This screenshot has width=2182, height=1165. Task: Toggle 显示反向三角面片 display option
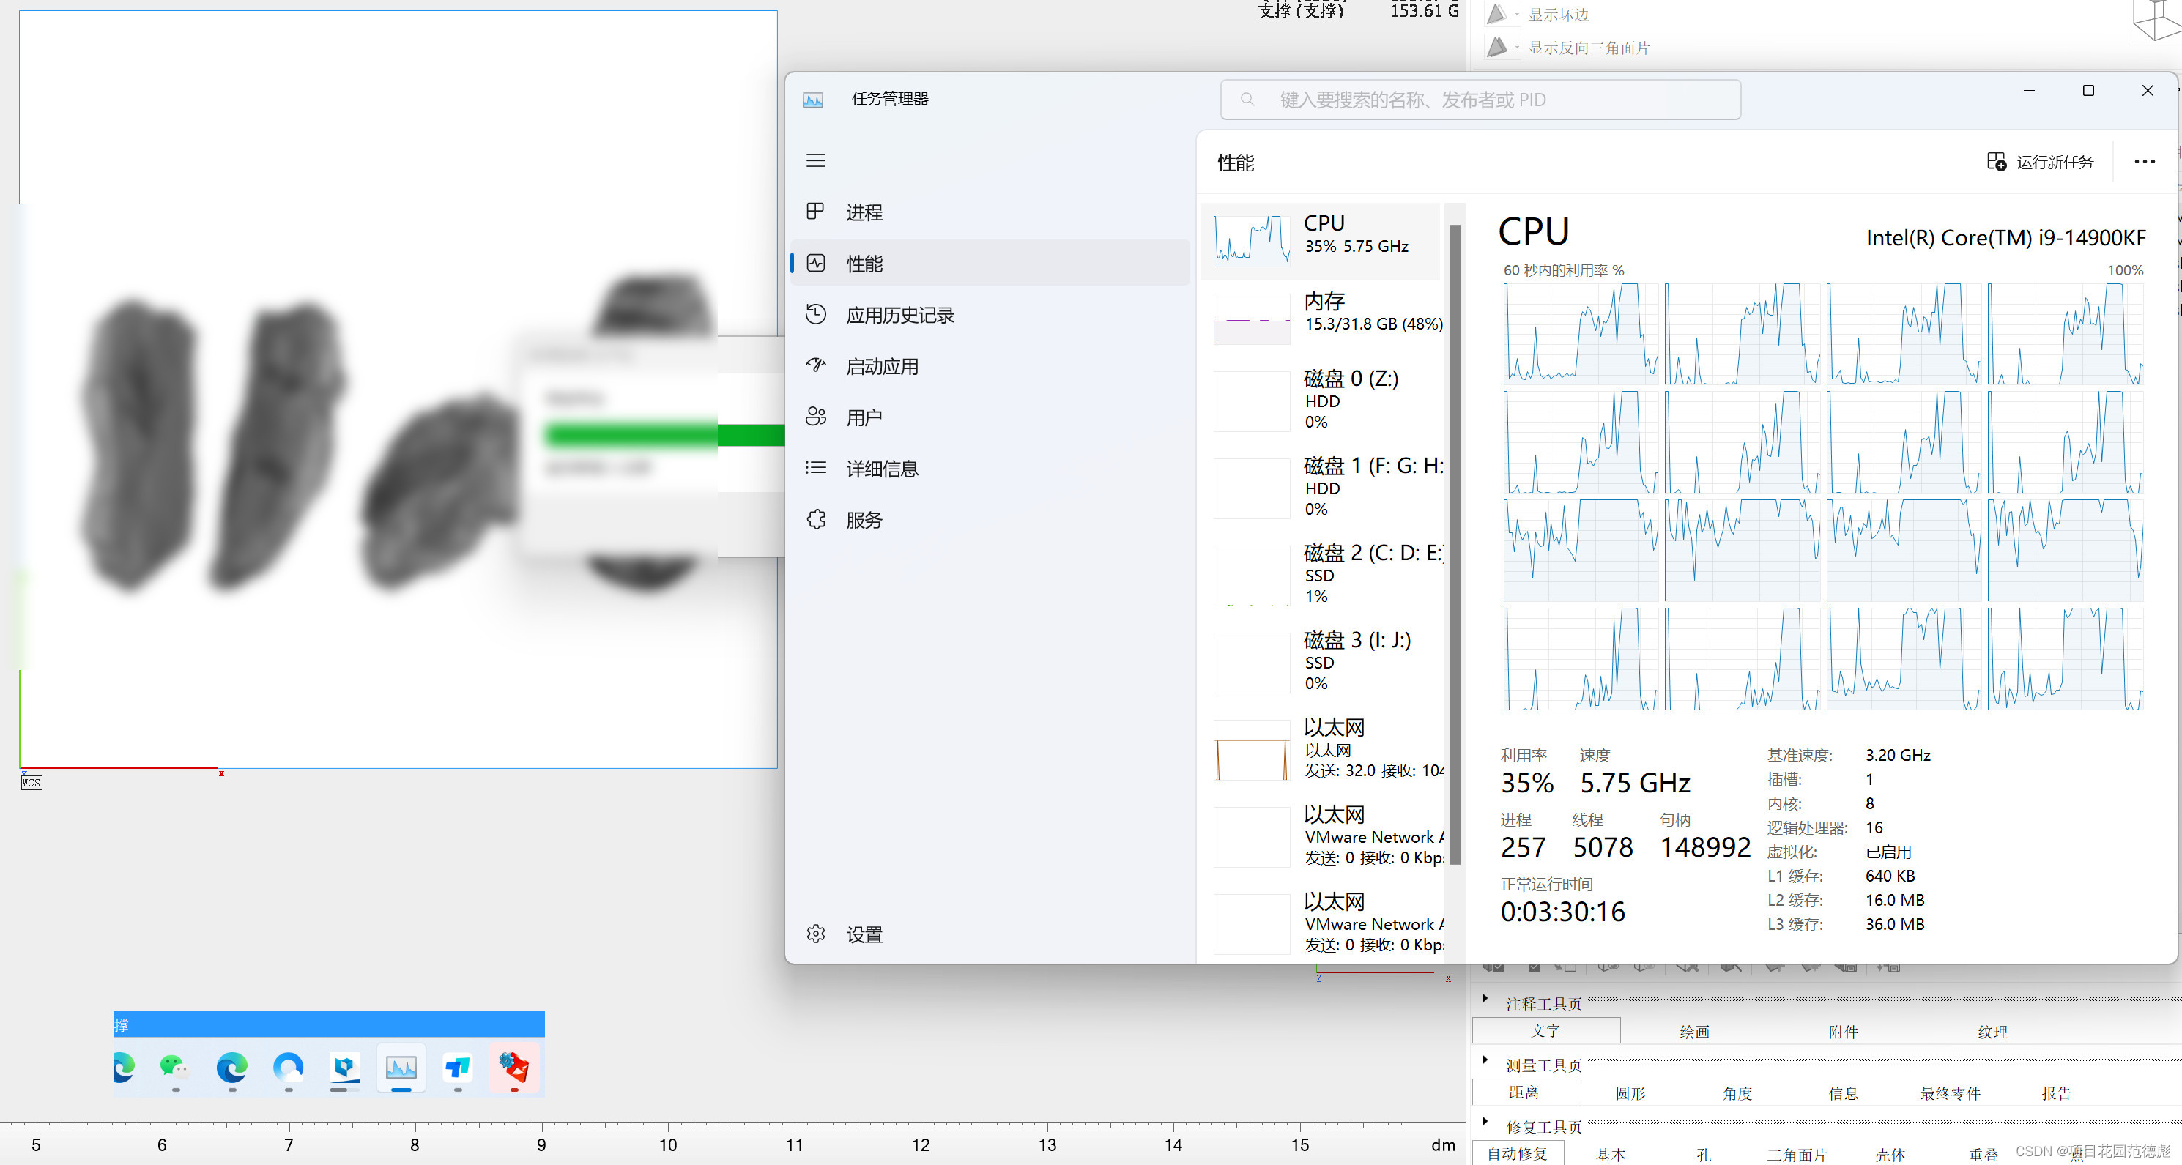click(x=1587, y=48)
